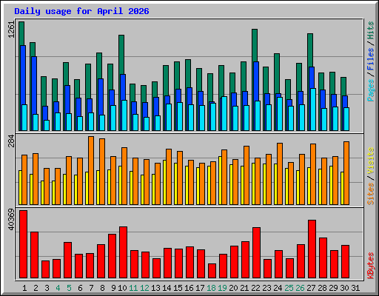Click green weekend day 18 label
Viewport: 379px width, 296px height.
pos(211,288)
